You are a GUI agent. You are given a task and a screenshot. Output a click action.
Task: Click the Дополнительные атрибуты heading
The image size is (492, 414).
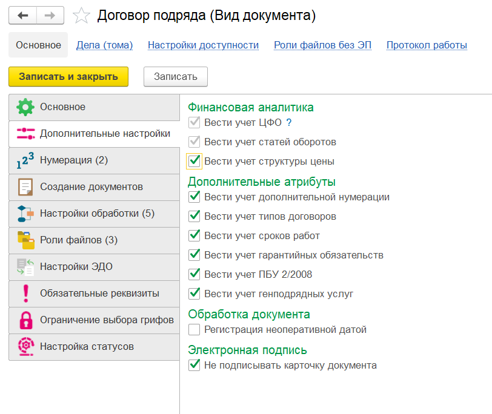[x=262, y=182]
